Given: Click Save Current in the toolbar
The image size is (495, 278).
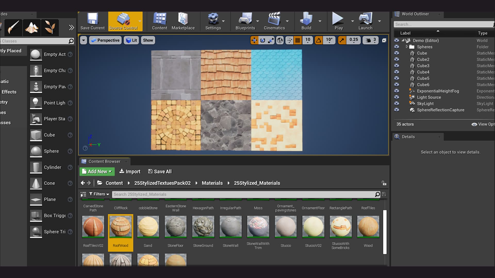Looking at the screenshot, I should 92,21.
